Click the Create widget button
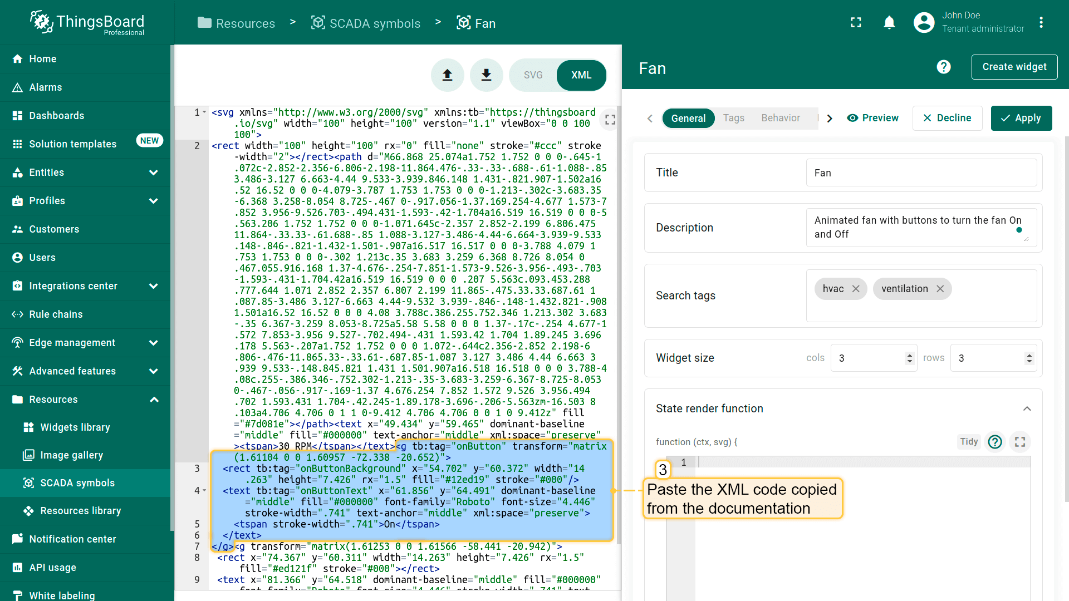Image resolution: width=1069 pixels, height=601 pixels. pos(1014,67)
